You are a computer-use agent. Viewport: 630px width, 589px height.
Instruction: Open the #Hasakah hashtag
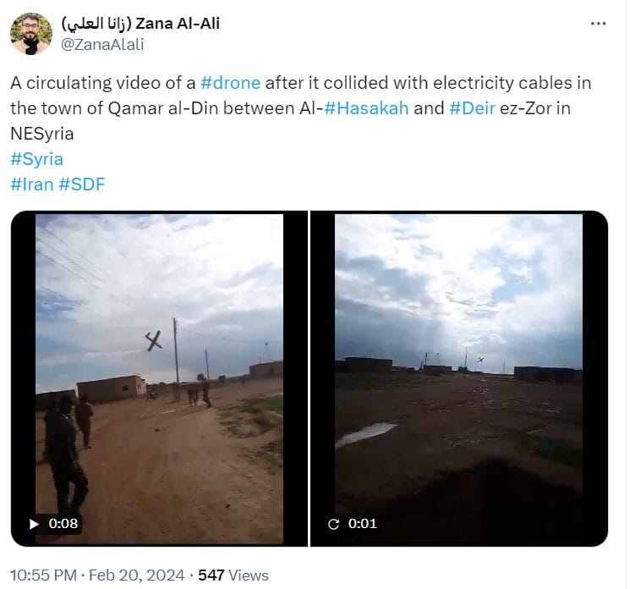[366, 108]
